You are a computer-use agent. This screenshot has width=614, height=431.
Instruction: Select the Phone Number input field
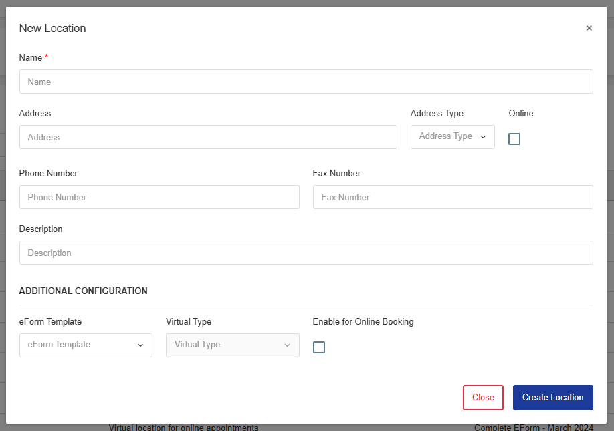click(159, 198)
